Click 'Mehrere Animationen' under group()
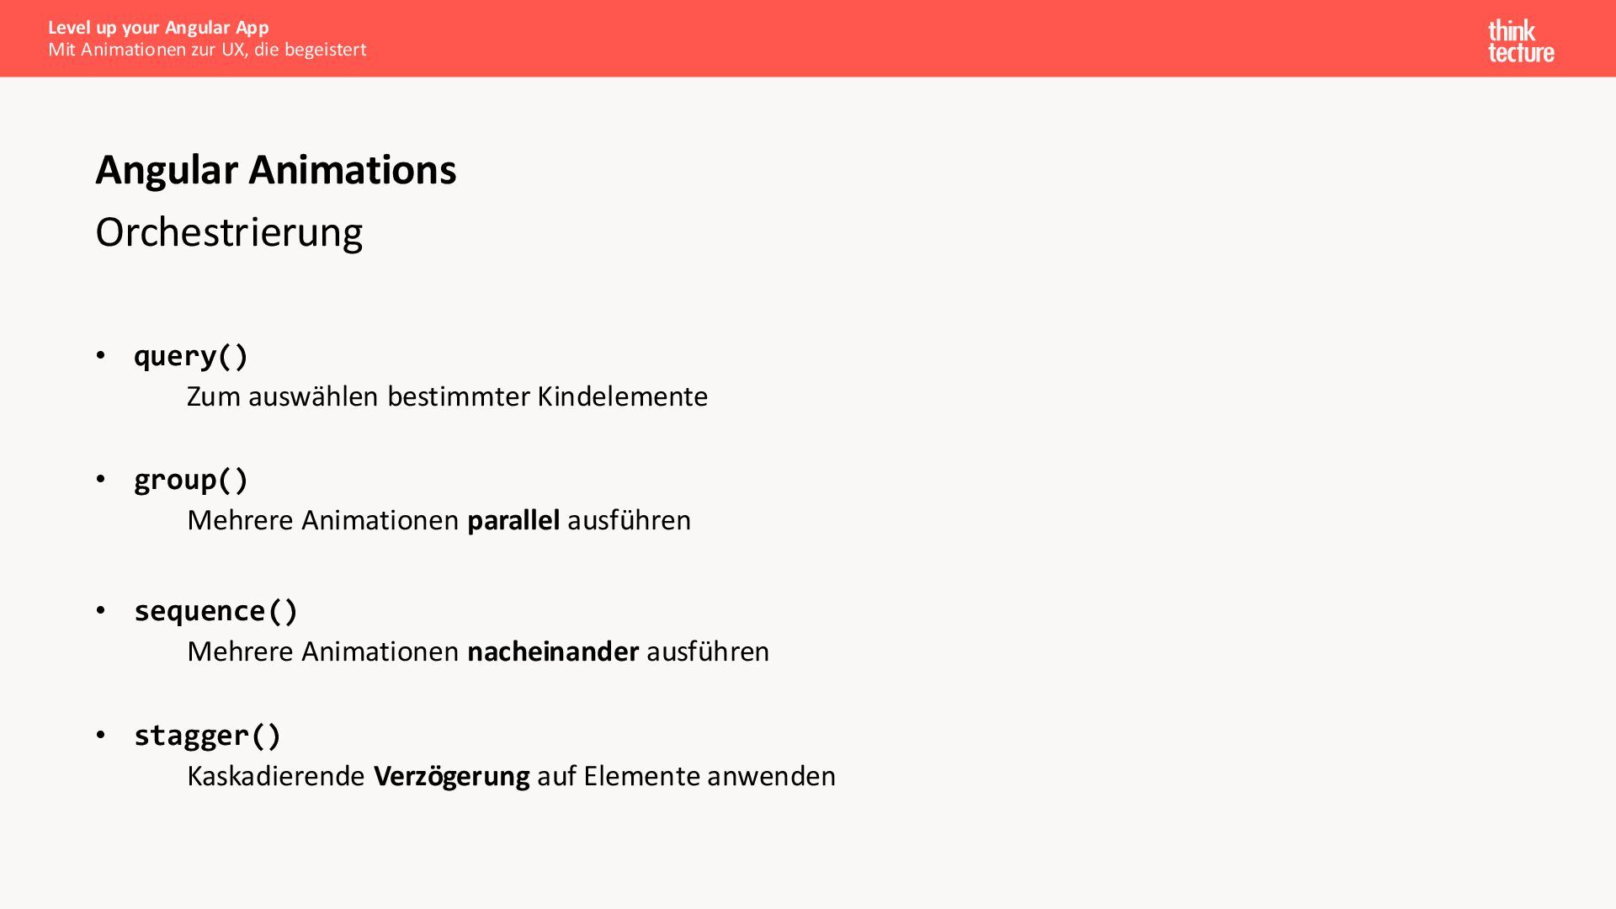 pos(322,520)
